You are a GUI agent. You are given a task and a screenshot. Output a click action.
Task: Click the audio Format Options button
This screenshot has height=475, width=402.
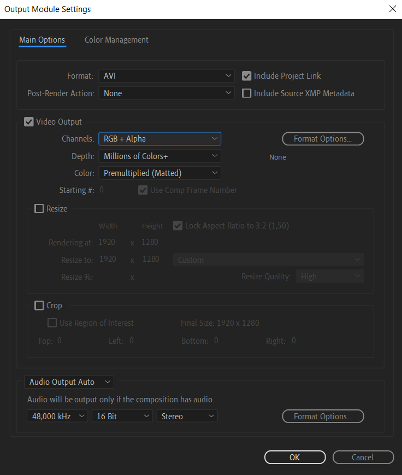pyautogui.click(x=323, y=416)
